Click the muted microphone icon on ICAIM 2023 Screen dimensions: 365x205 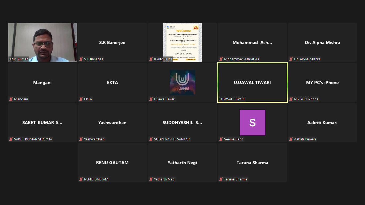pyautogui.click(x=151, y=59)
